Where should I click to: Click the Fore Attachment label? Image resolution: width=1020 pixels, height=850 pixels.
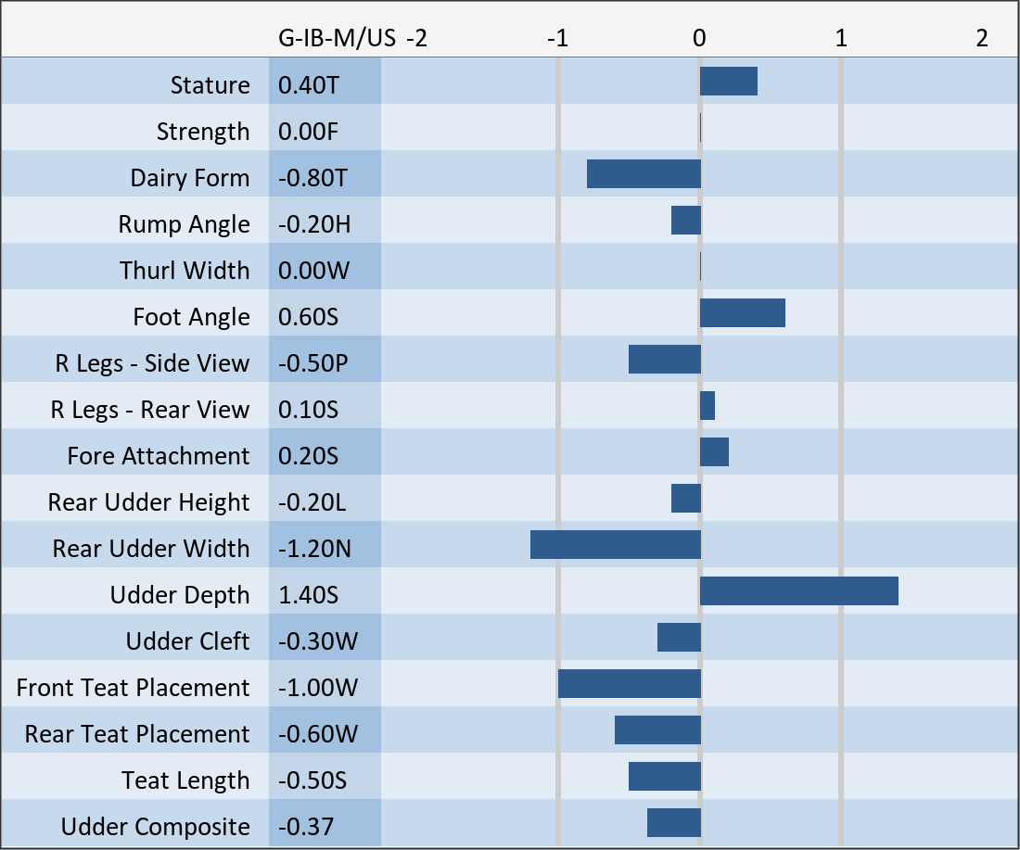point(158,456)
